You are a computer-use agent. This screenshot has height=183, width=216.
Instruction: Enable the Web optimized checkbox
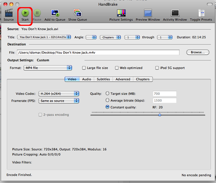tap(117, 68)
